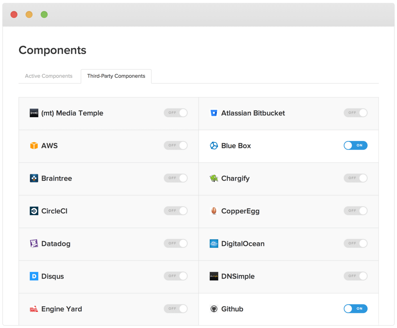
Task: Switch to the Active Components tab
Action: click(49, 76)
